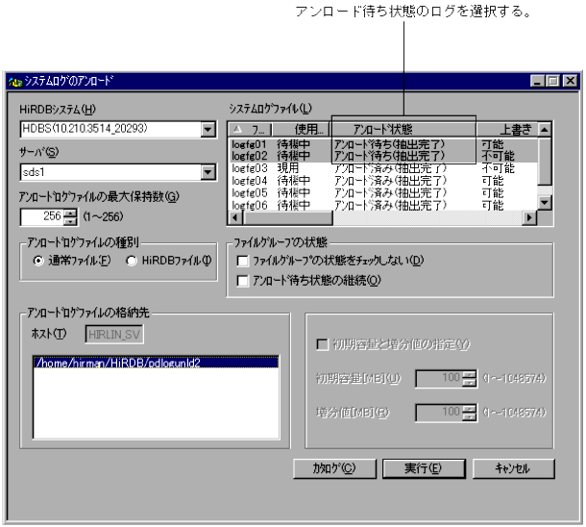Click the list scroll right arrow
586x527 pixels.
(x=529, y=217)
